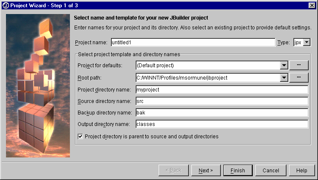
Task: Open the Type jpx dropdown
Action: tap(306, 42)
